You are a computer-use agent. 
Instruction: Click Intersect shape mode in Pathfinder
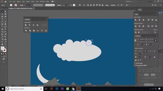click(33, 25)
